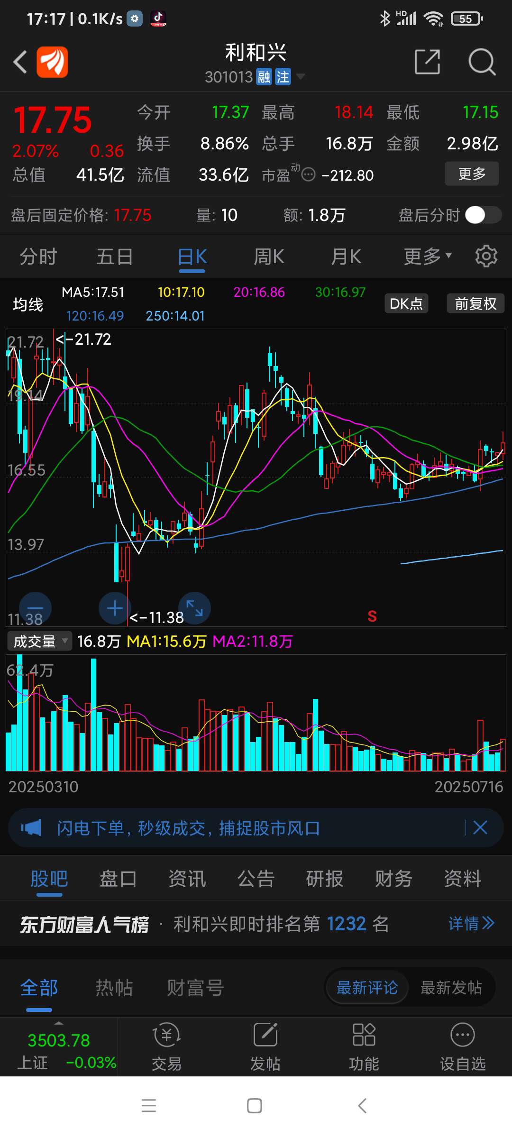The image size is (512, 1138).
Task: Zoom in the chart with plus icon
Action: pyautogui.click(x=115, y=608)
